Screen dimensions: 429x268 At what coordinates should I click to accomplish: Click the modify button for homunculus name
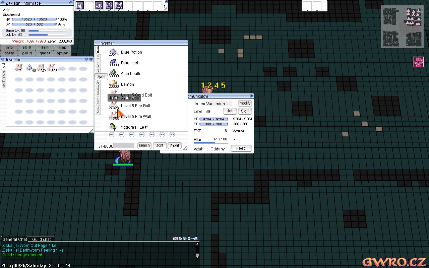(x=245, y=103)
